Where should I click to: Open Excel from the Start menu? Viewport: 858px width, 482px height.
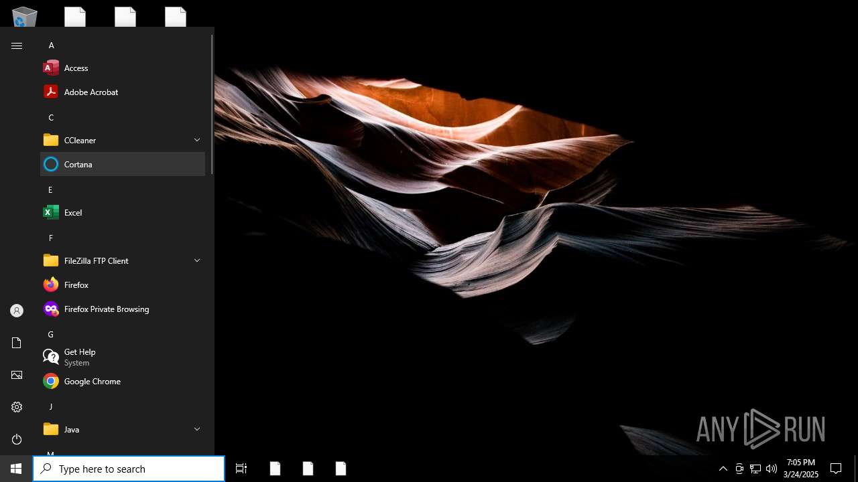coord(123,212)
